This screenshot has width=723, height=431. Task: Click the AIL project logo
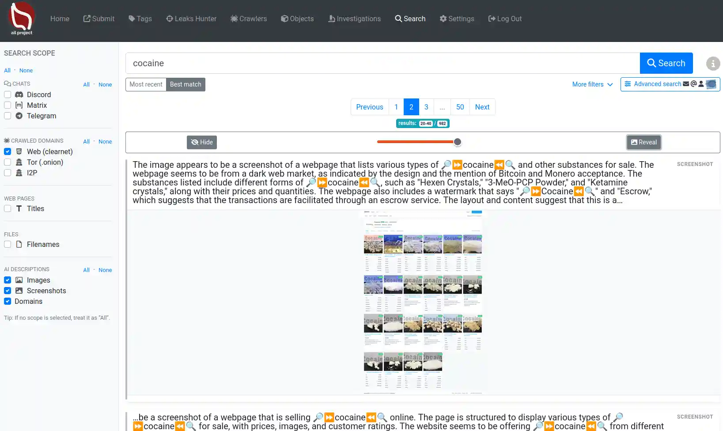tap(21, 19)
